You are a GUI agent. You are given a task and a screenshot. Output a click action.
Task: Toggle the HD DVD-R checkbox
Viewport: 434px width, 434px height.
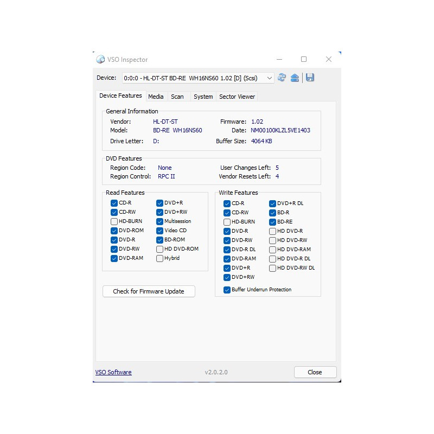[272, 231]
